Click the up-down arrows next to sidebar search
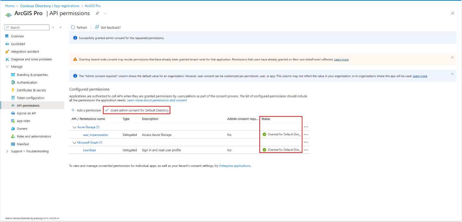 (53, 27)
